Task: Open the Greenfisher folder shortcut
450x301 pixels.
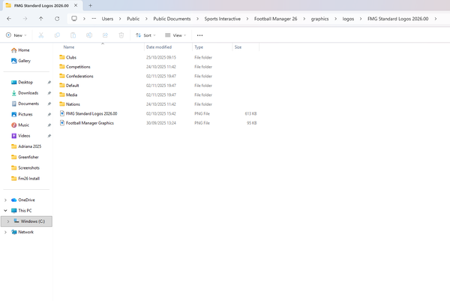Action: click(x=28, y=157)
